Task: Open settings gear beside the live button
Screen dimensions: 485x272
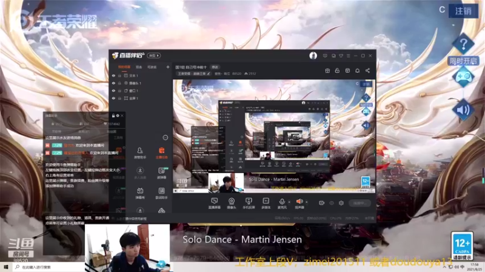Action: (x=341, y=203)
